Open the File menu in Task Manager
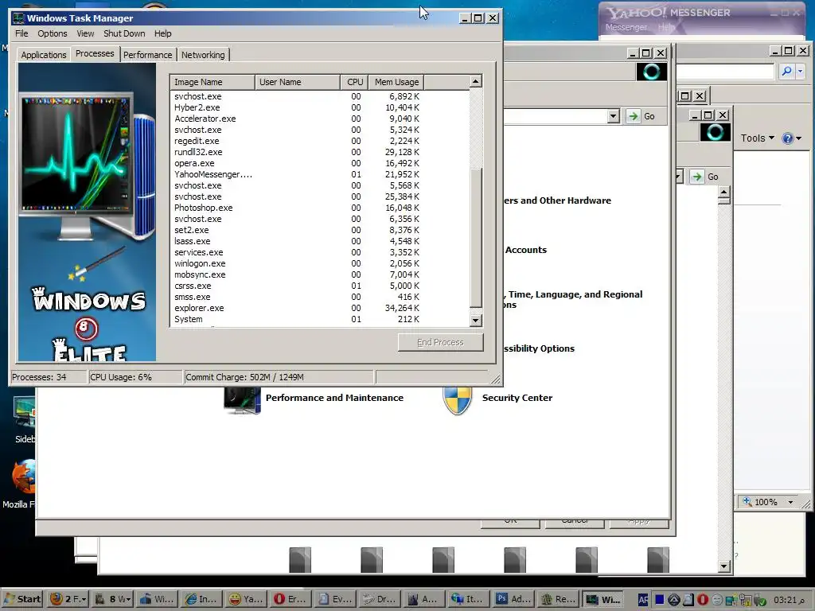The image size is (815, 611). [x=21, y=33]
